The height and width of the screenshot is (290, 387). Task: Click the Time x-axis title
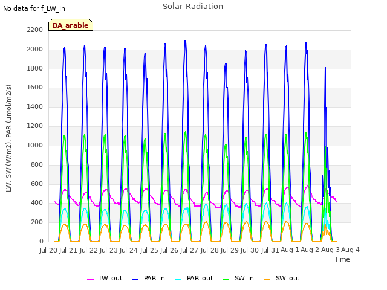[342, 259]
